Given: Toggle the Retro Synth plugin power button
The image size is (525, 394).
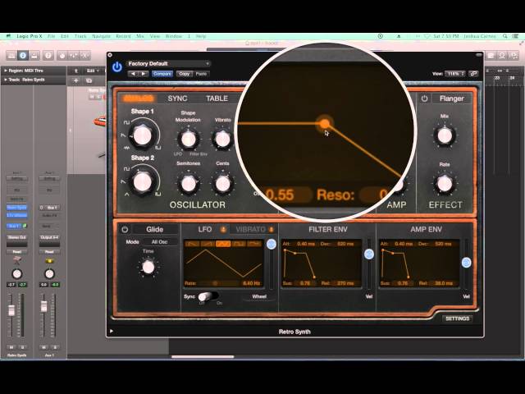Looking at the screenshot, I should [116, 67].
